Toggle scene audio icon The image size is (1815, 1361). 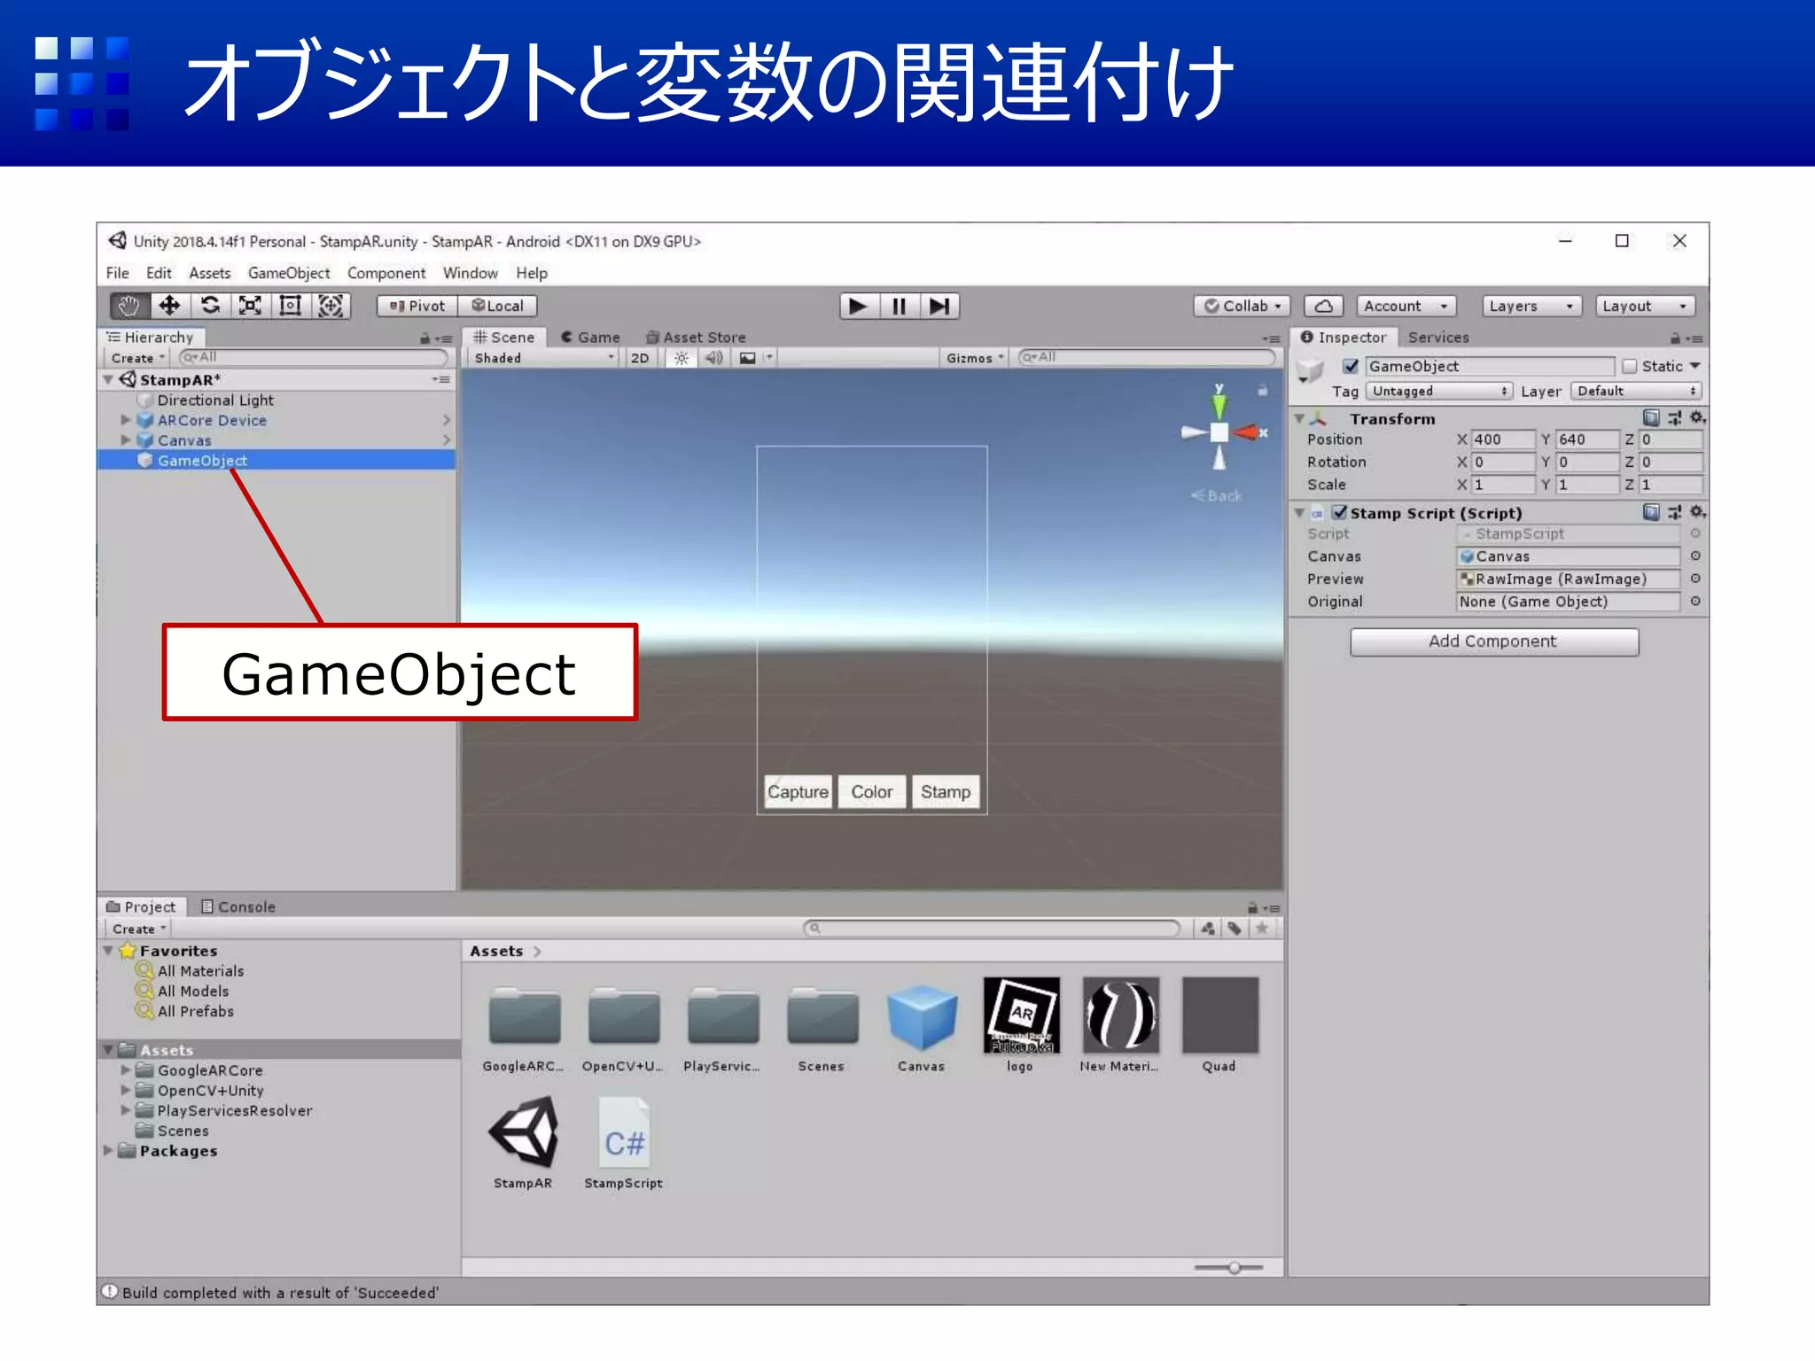coord(714,358)
